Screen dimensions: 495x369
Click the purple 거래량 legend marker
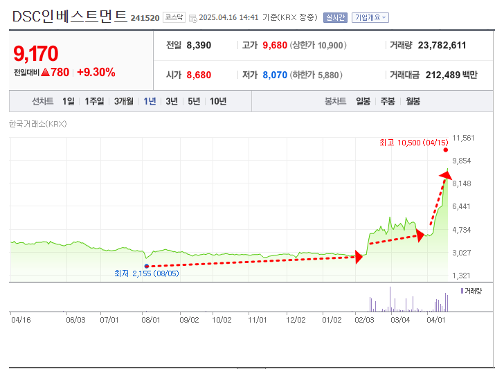pos(462,291)
